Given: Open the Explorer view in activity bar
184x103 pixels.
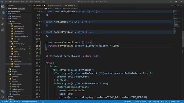Looking at the screenshot, I should [3, 6].
